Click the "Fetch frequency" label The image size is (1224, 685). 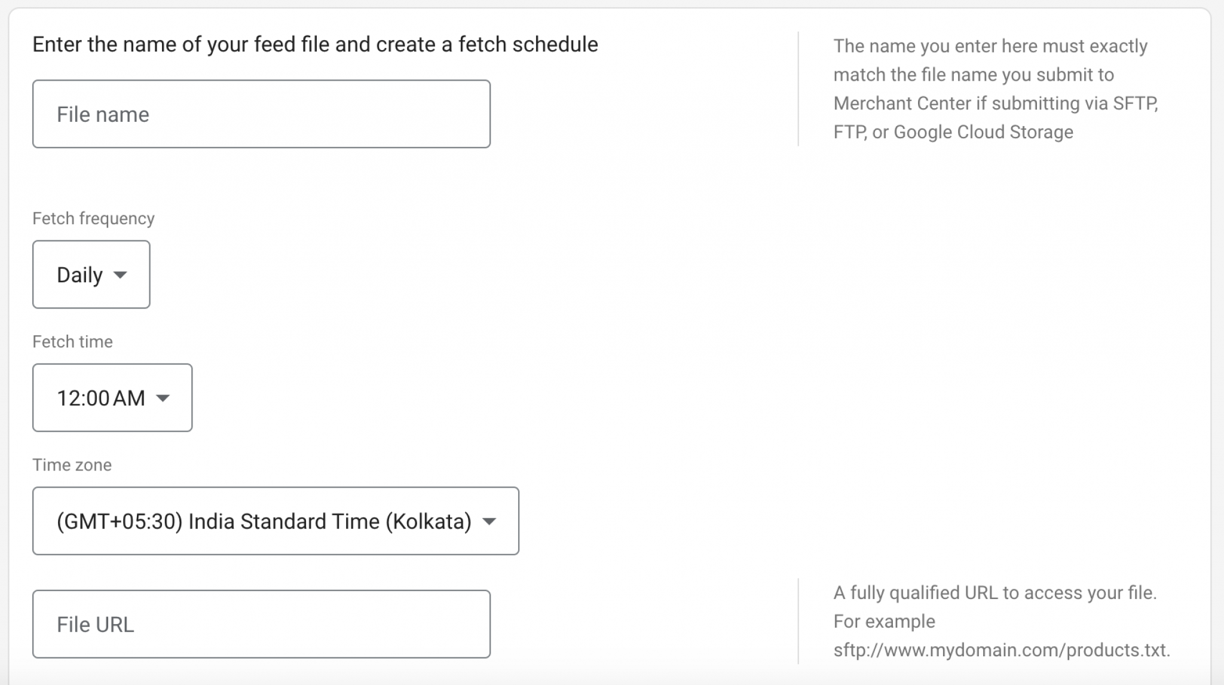93,219
